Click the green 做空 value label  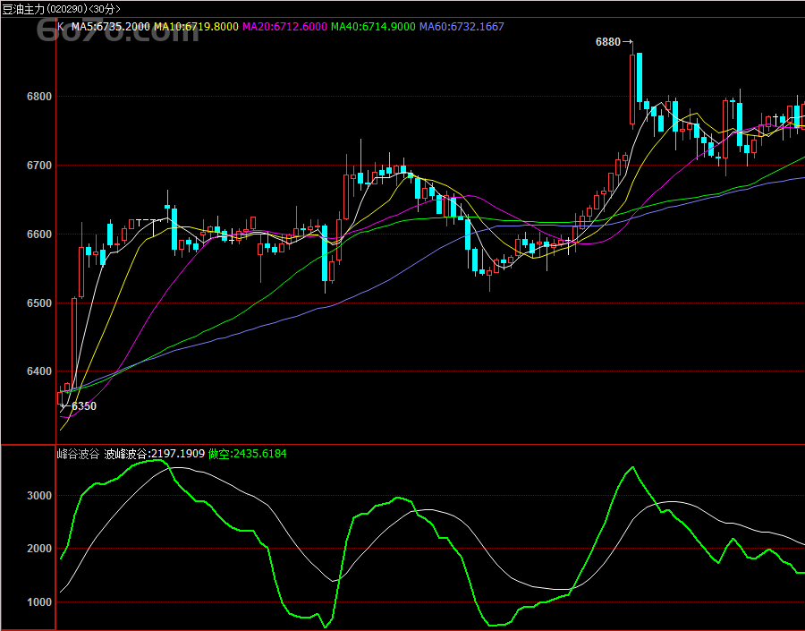click(x=247, y=454)
